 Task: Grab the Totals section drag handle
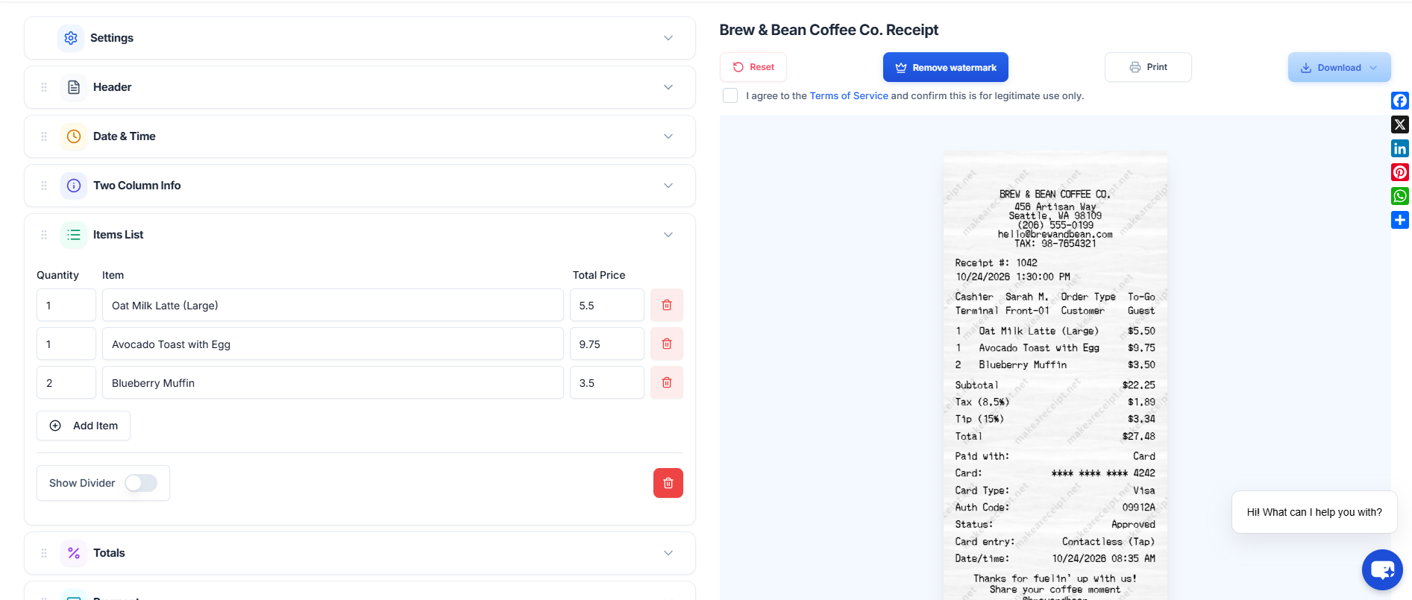[44, 553]
